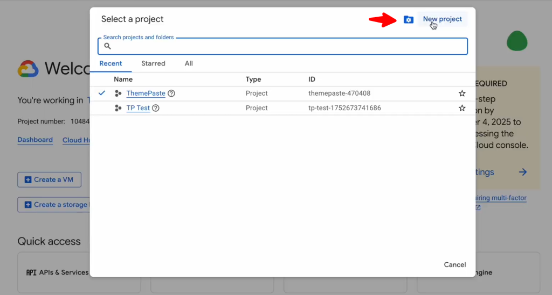Click help icon next to TP Test
The image size is (552, 295).
pyautogui.click(x=156, y=108)
